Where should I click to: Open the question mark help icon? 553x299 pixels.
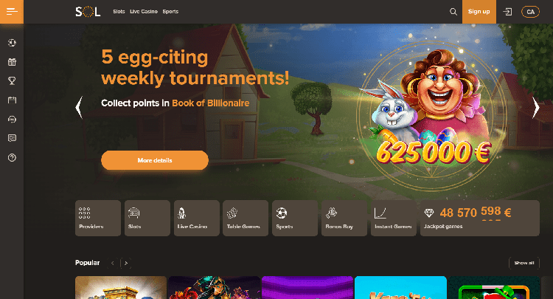coord(12,157)
